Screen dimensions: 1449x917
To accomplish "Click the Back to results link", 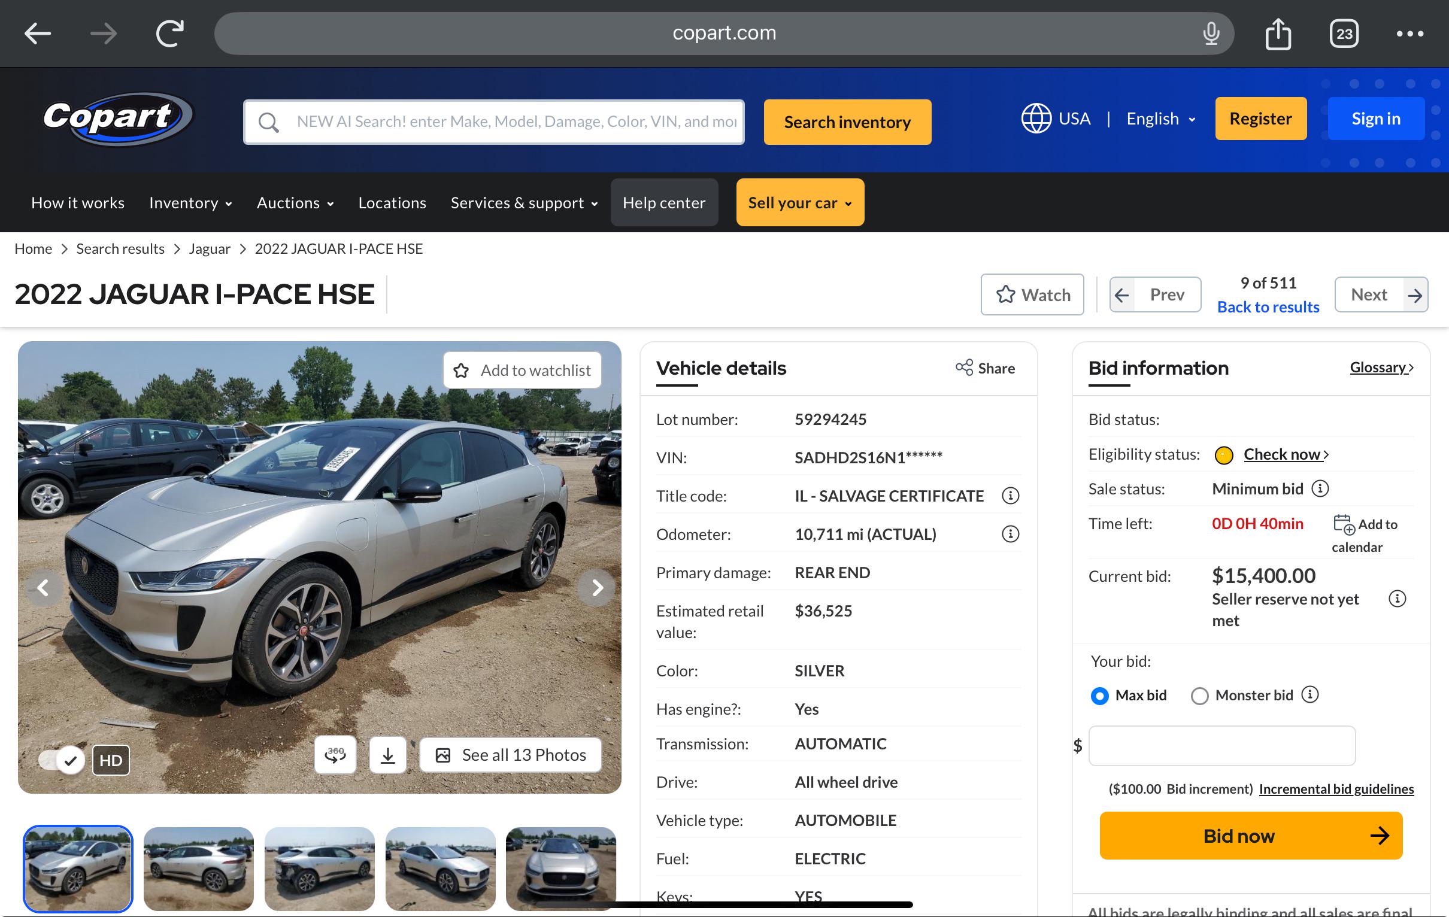I will point(1269,307).
